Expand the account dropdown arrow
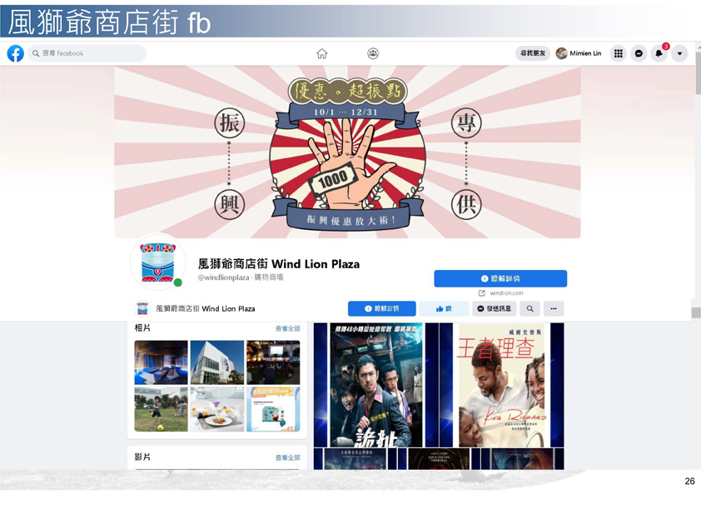This screenshot has width=701, height=519. tap(679, 53)
